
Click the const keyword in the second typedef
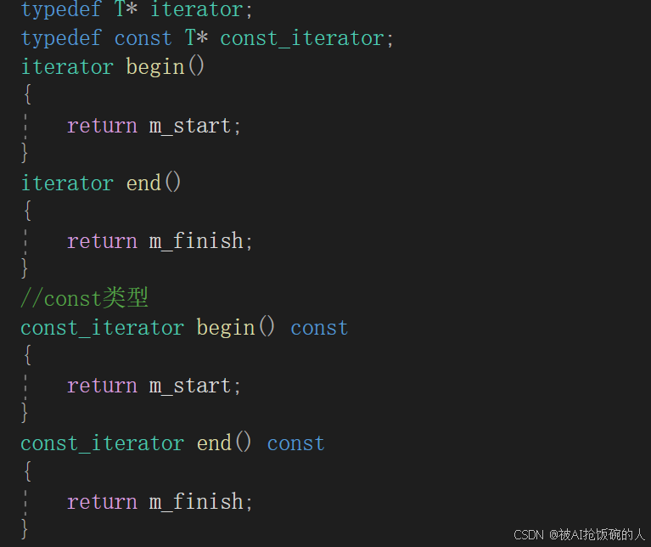[143, 38]
